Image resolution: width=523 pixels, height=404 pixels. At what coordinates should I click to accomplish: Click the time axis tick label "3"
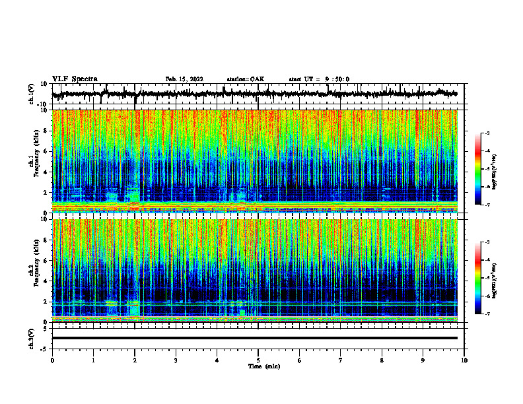point(176,360)
